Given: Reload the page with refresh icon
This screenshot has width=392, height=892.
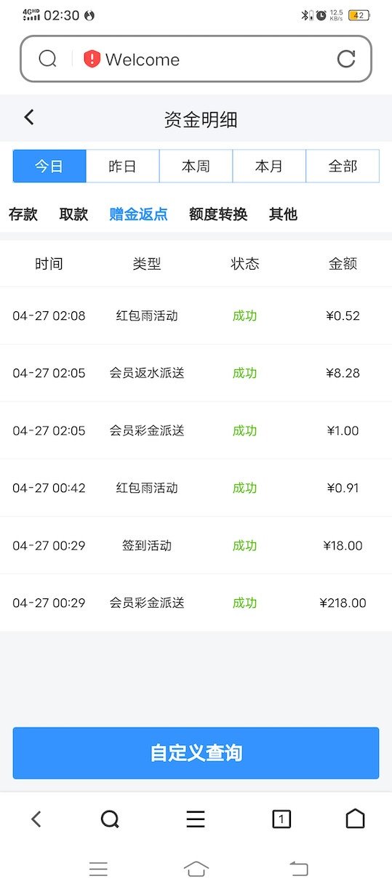Looking at the screenshot, I should [346, 59].
